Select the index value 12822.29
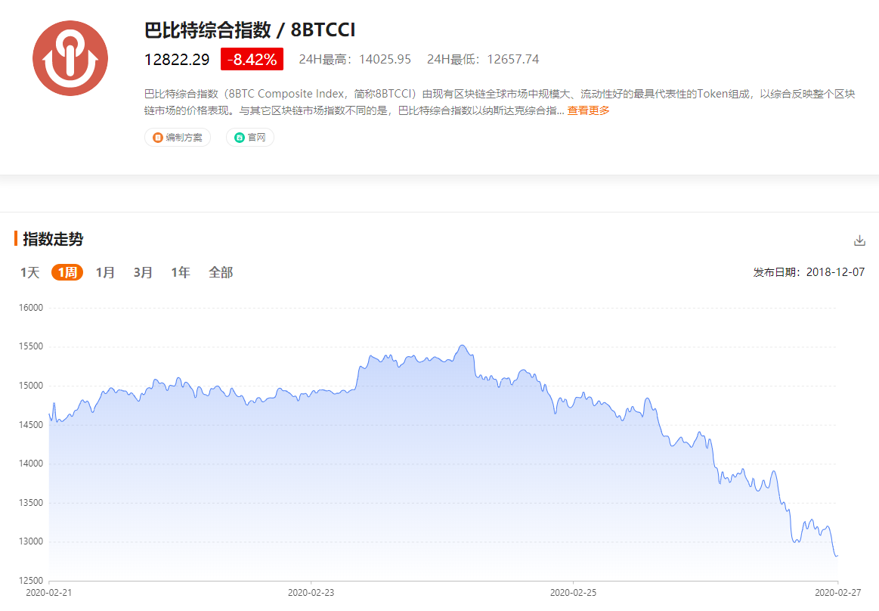Viewport: 879px width, 611px height. click(177, 60)
